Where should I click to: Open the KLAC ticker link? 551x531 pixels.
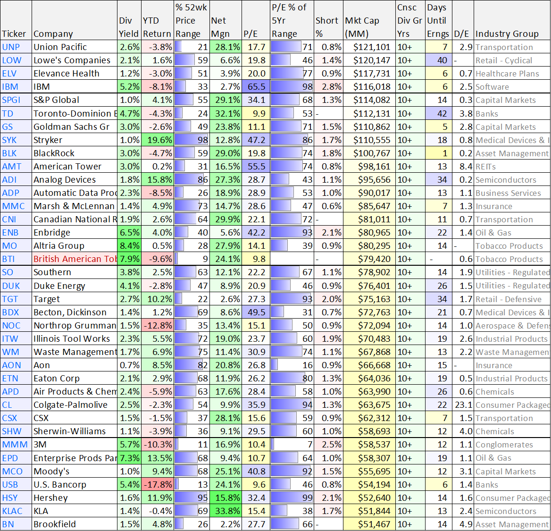[x=12, y=511]
